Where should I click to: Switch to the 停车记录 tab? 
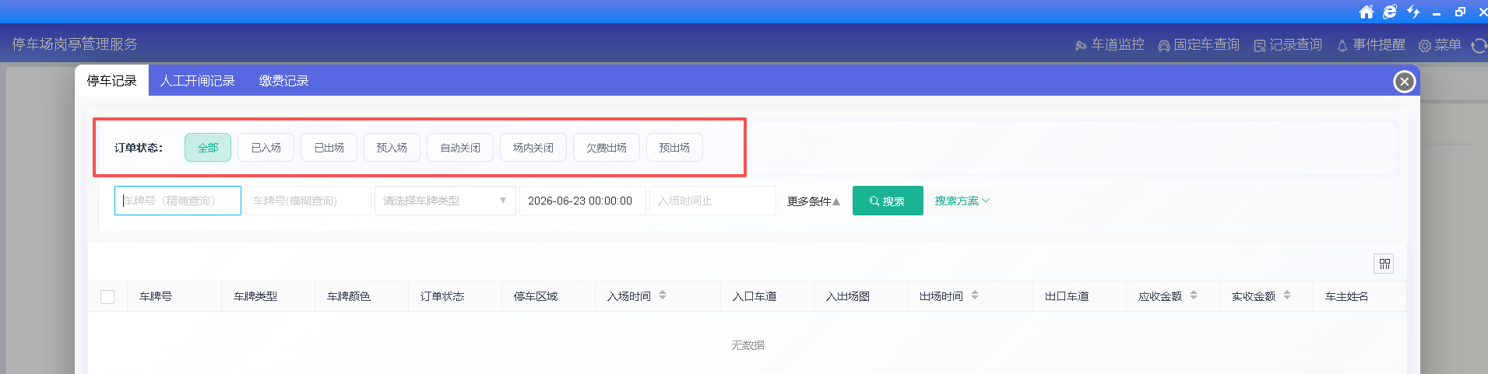[111, 81]
